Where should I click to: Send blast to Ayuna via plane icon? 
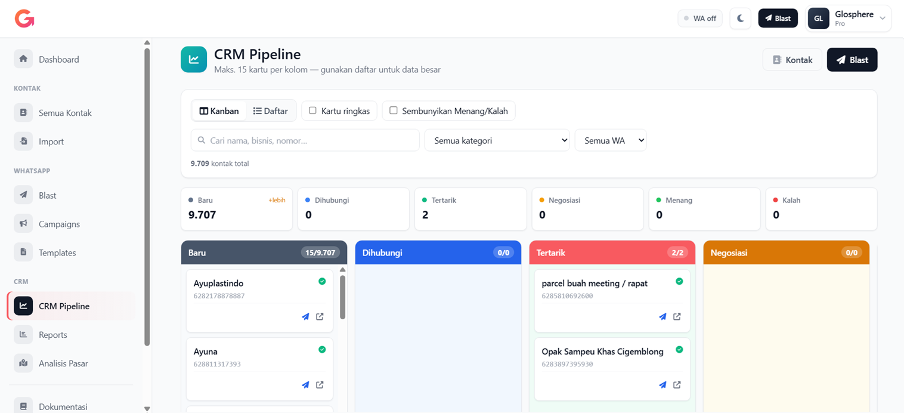pos(305,385)
